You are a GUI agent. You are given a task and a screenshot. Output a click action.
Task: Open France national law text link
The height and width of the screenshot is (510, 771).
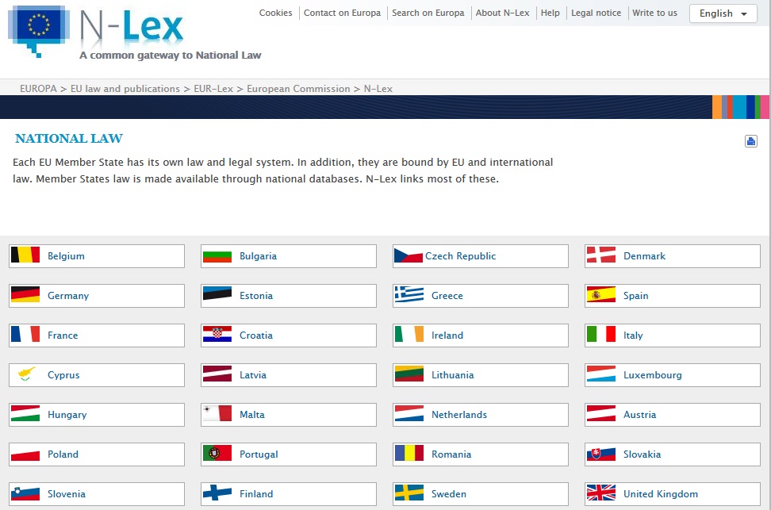(x=63, y=335)
